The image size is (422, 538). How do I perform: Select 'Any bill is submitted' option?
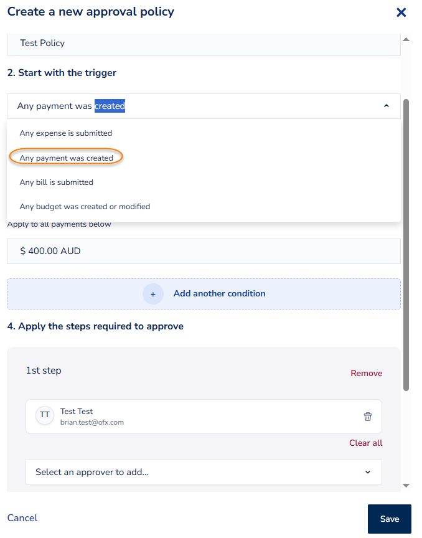57,182
